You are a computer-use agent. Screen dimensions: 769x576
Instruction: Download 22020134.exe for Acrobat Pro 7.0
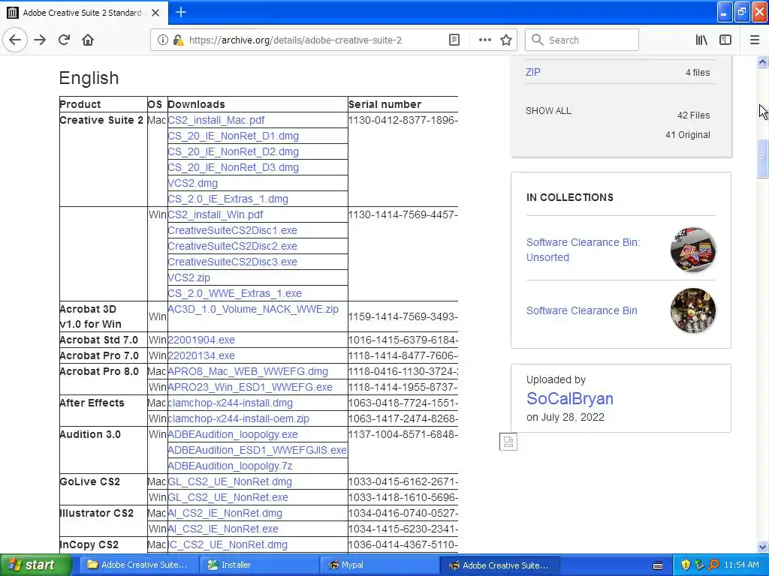pos(201,355)
